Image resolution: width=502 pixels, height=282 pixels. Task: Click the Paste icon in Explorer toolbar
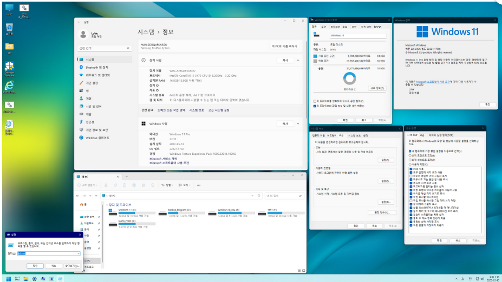(x=125, y=185)
